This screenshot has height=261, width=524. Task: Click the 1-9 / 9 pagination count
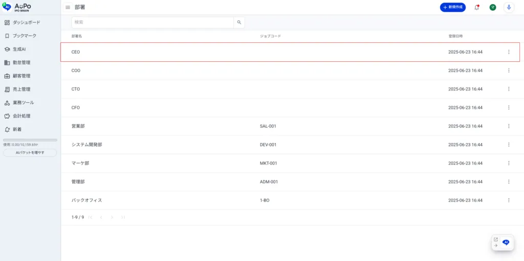tap(78, 217)
